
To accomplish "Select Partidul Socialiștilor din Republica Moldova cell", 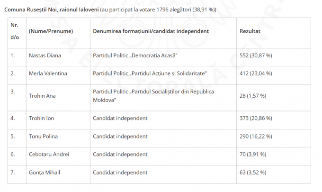I will click(x=163, y=98).
